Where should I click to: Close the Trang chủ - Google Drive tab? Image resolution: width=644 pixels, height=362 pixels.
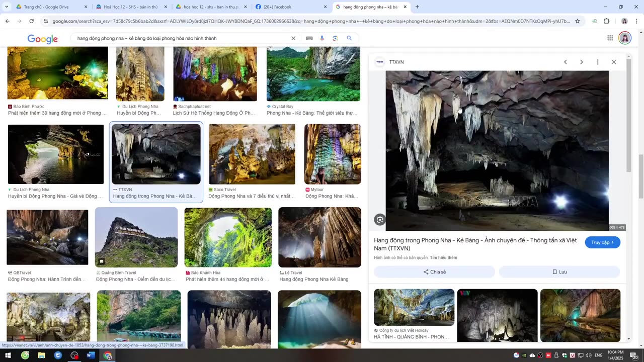tap(86, 7)
